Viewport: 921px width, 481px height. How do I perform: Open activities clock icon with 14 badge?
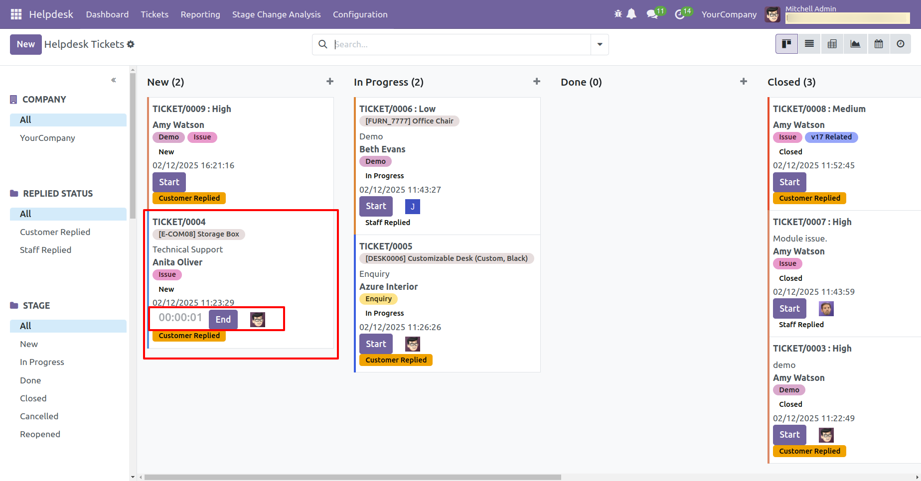point(680,14)
